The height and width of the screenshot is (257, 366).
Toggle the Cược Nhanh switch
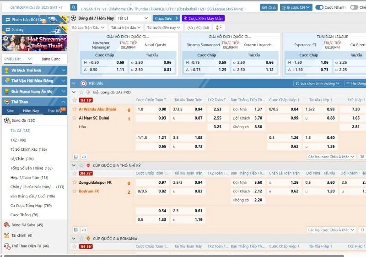click(x=319, y=7)
